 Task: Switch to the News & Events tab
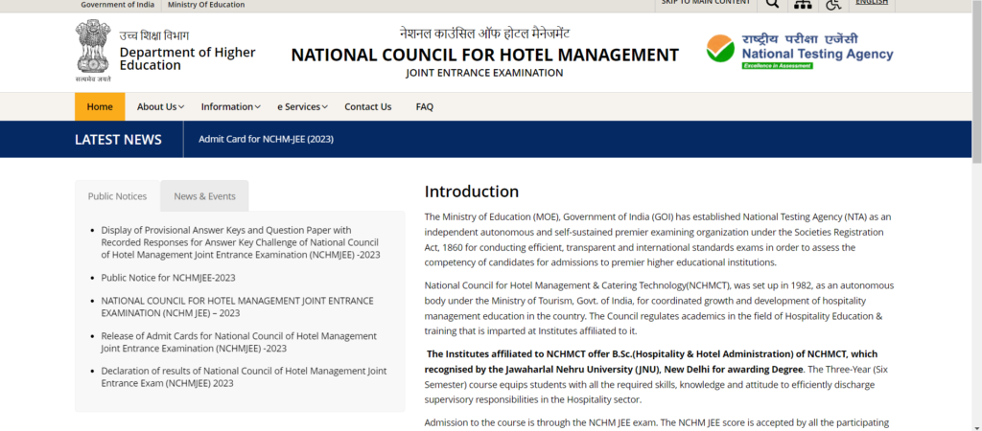point(205,195)
